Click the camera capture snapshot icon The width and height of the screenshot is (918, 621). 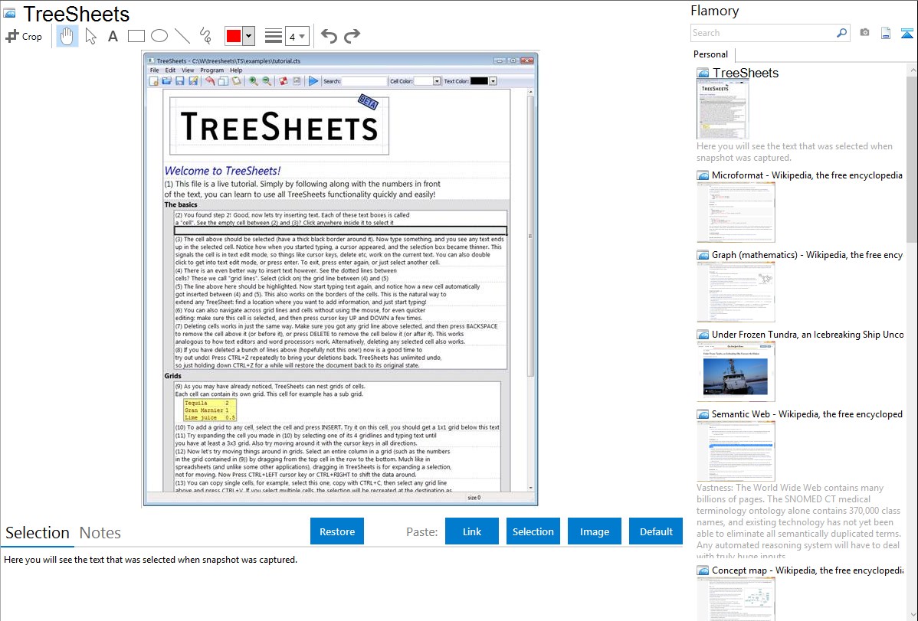click(x=864, y=33)
